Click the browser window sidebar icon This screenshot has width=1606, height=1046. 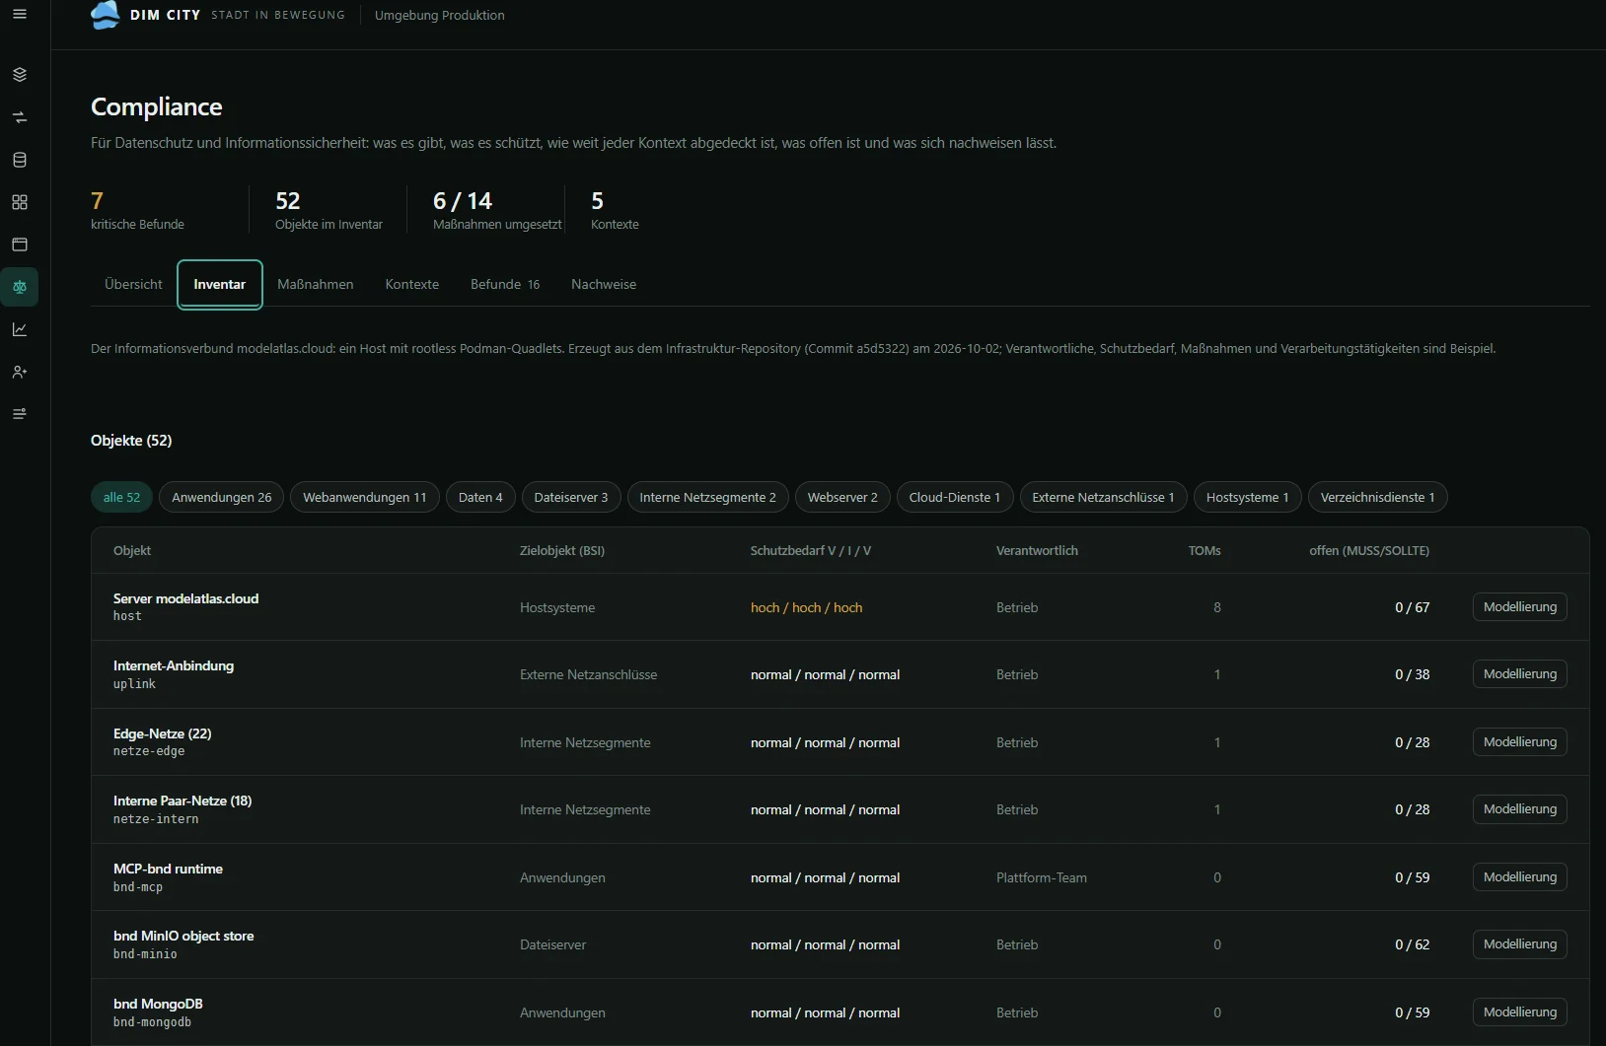click(x=19, y=244)
